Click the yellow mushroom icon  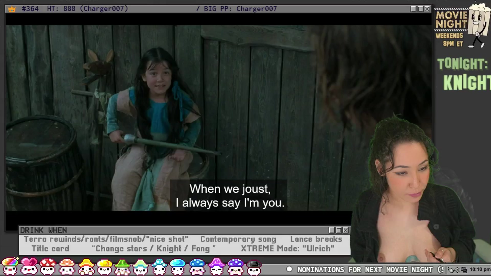[104, 267]
